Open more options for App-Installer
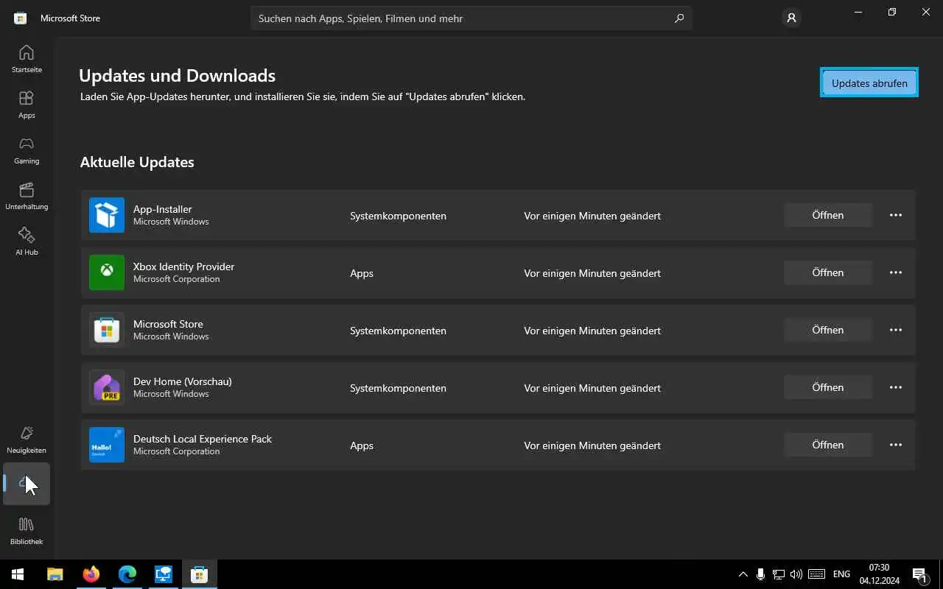The image size is (943, 589). pyautogui.click(x=896, y=215)
